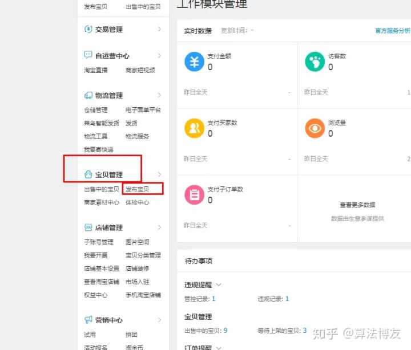The image size is (411, 350).
Task: Expand the 店铺管理 arrow
Action: [159, 227]
